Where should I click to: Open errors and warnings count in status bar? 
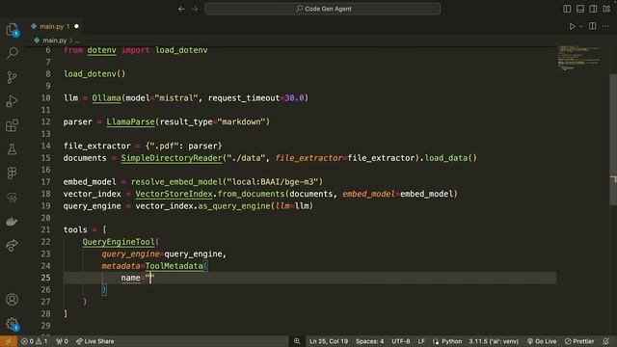tap(35, 341)
